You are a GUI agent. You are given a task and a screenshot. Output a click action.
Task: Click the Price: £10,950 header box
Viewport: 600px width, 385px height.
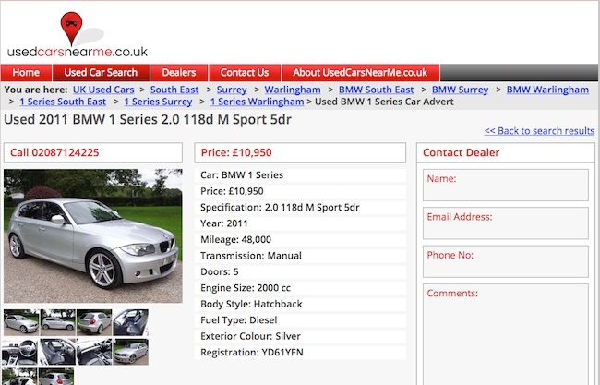pyautogui.click(x=300, y=152)
